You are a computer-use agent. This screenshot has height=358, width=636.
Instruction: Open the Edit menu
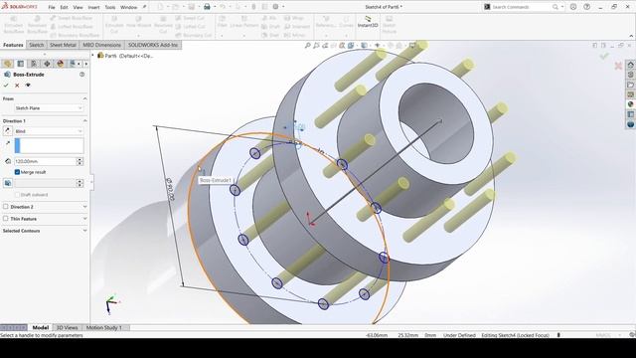click(64, 7)
